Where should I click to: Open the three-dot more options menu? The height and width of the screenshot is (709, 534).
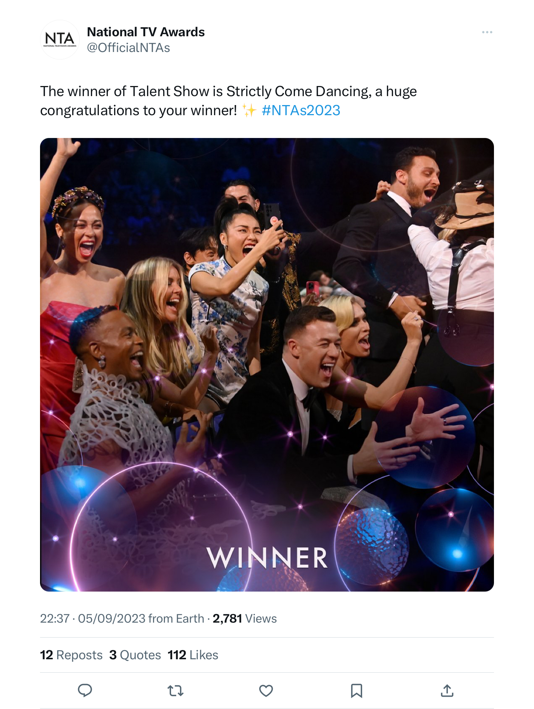487,32
